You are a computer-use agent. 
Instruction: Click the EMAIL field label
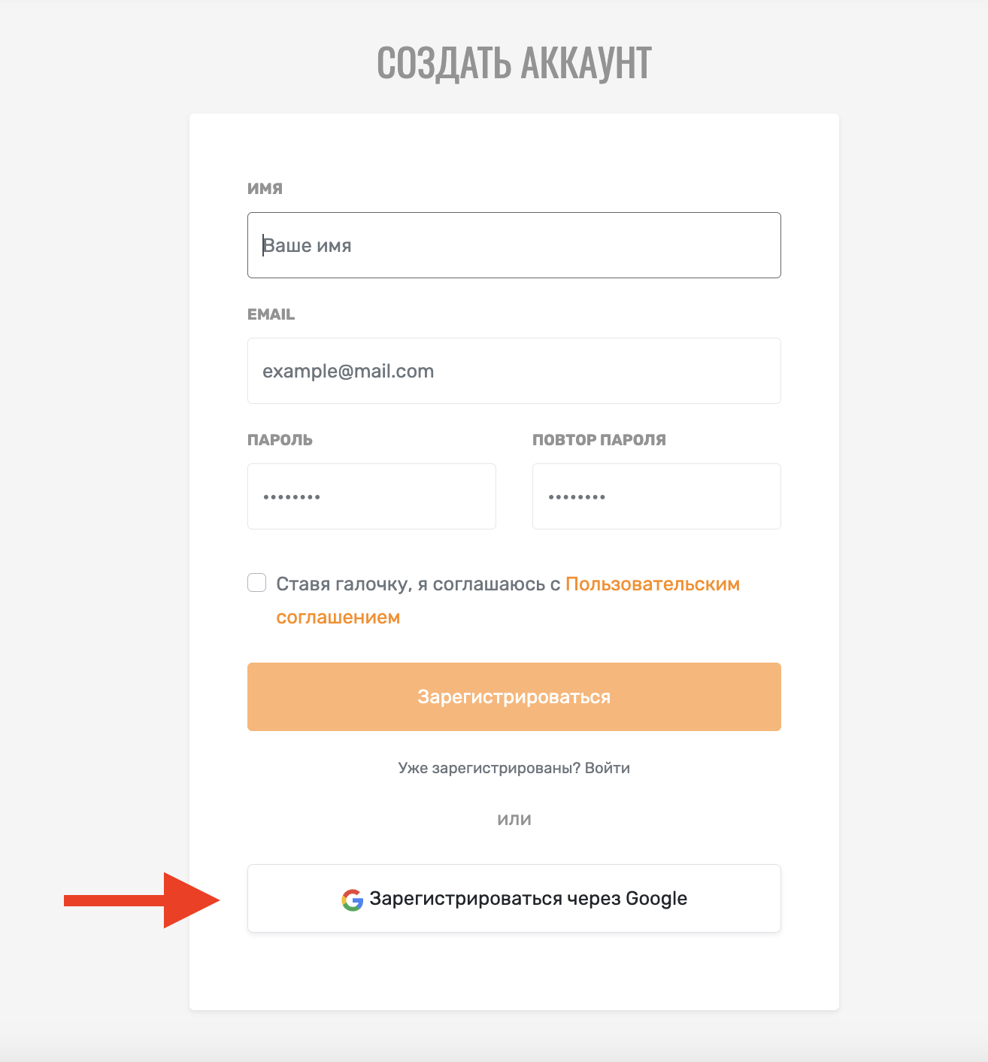tap(271, 314)
